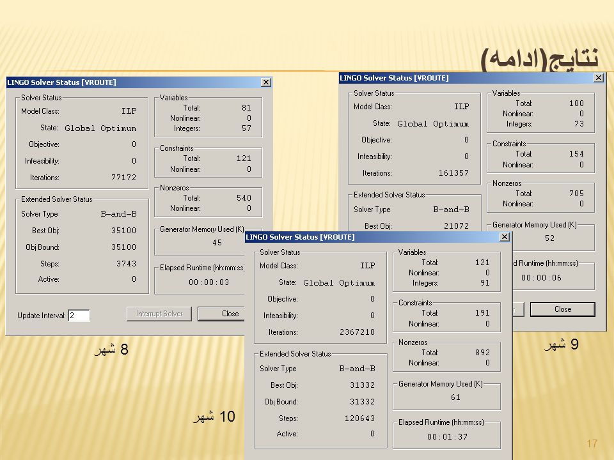Click constraints total value 191
Image resolution: width=614 pixels, height=460 pixels.
point(482,312)
